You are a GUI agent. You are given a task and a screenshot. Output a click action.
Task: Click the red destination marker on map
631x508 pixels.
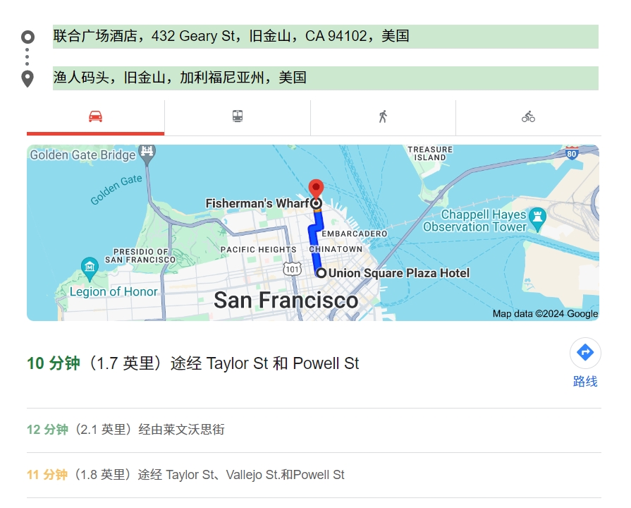coord(316,188)
